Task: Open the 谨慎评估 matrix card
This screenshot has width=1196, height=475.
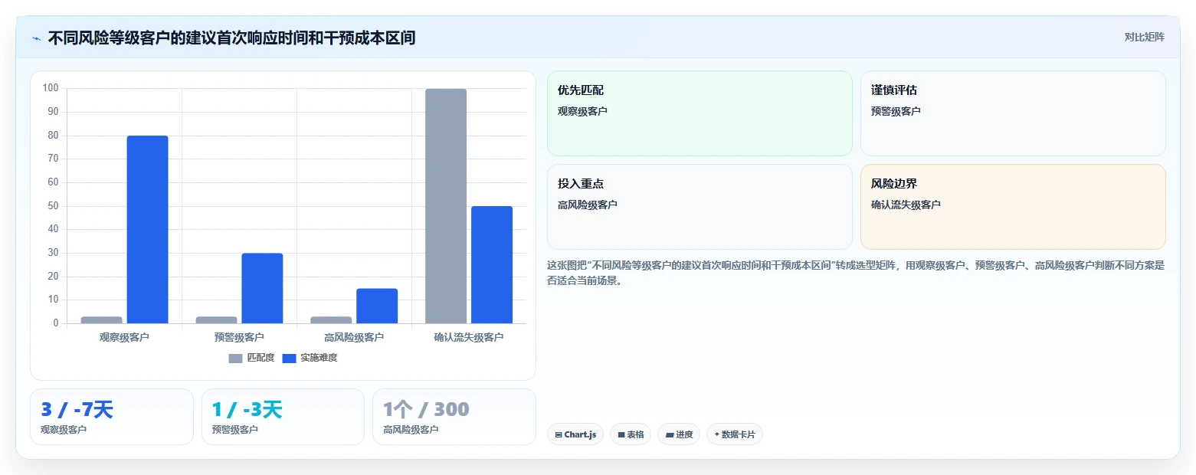Action: [1013, 113]
